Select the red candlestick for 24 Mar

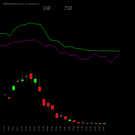point(100,124)
